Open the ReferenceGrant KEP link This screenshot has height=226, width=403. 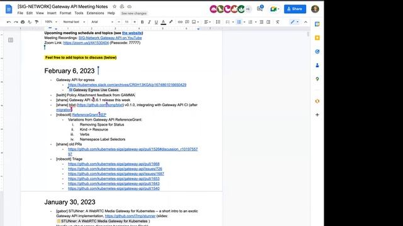pos(89,115)
